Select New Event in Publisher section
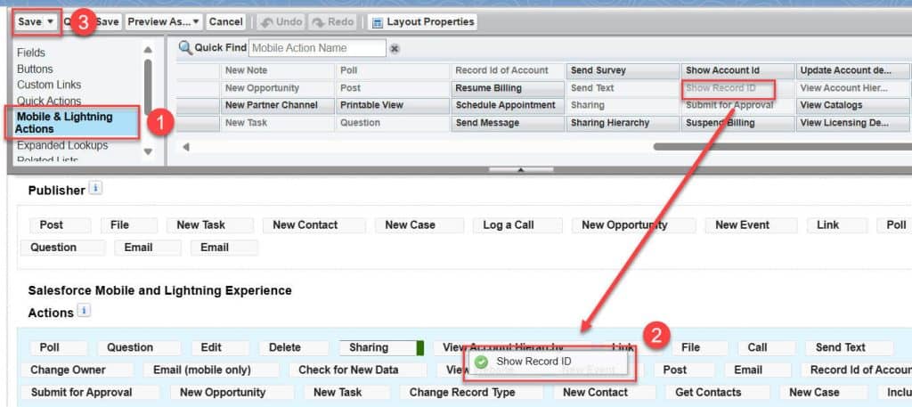The height and width of the screenshot is (407, 912). coord(751,225)
